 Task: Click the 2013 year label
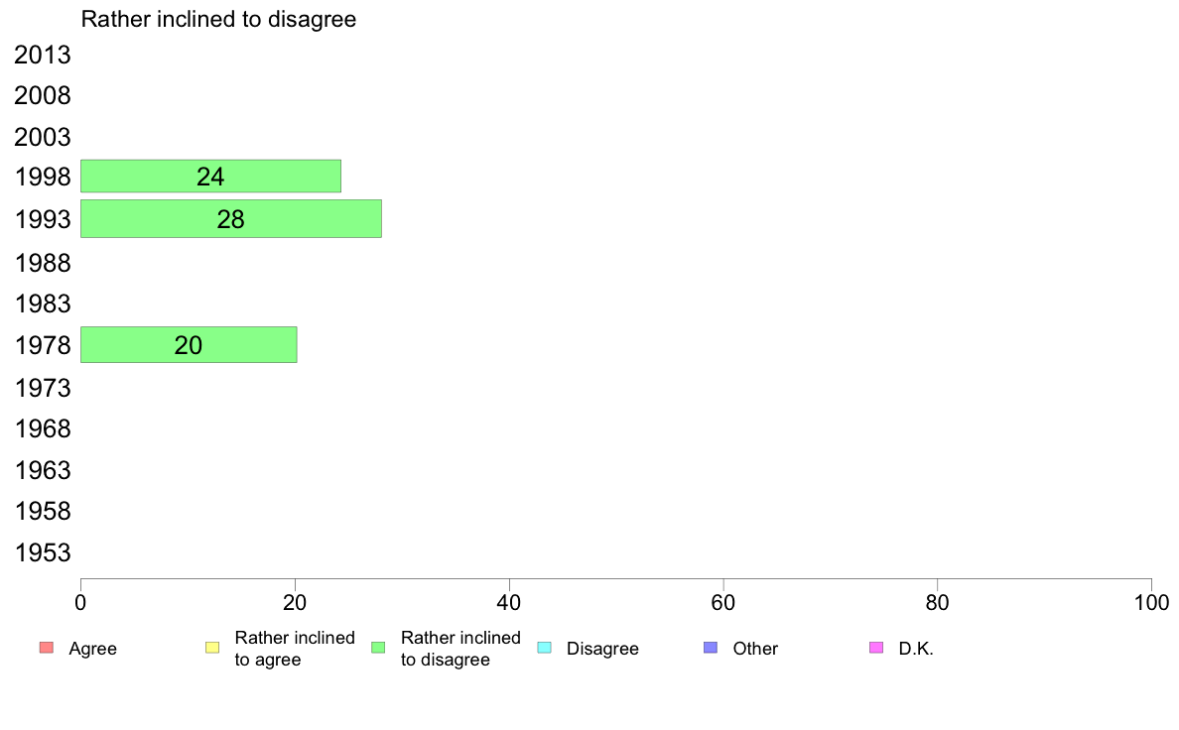tap(42, 55)
